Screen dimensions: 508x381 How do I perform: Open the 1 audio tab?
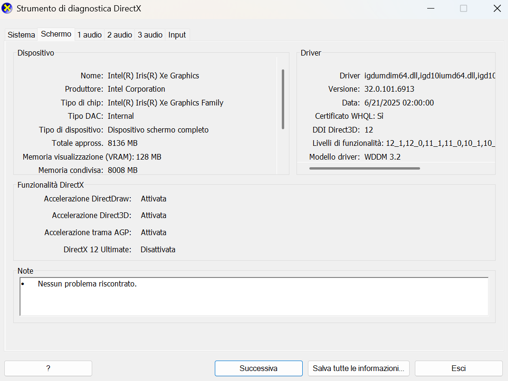[89, 35]
